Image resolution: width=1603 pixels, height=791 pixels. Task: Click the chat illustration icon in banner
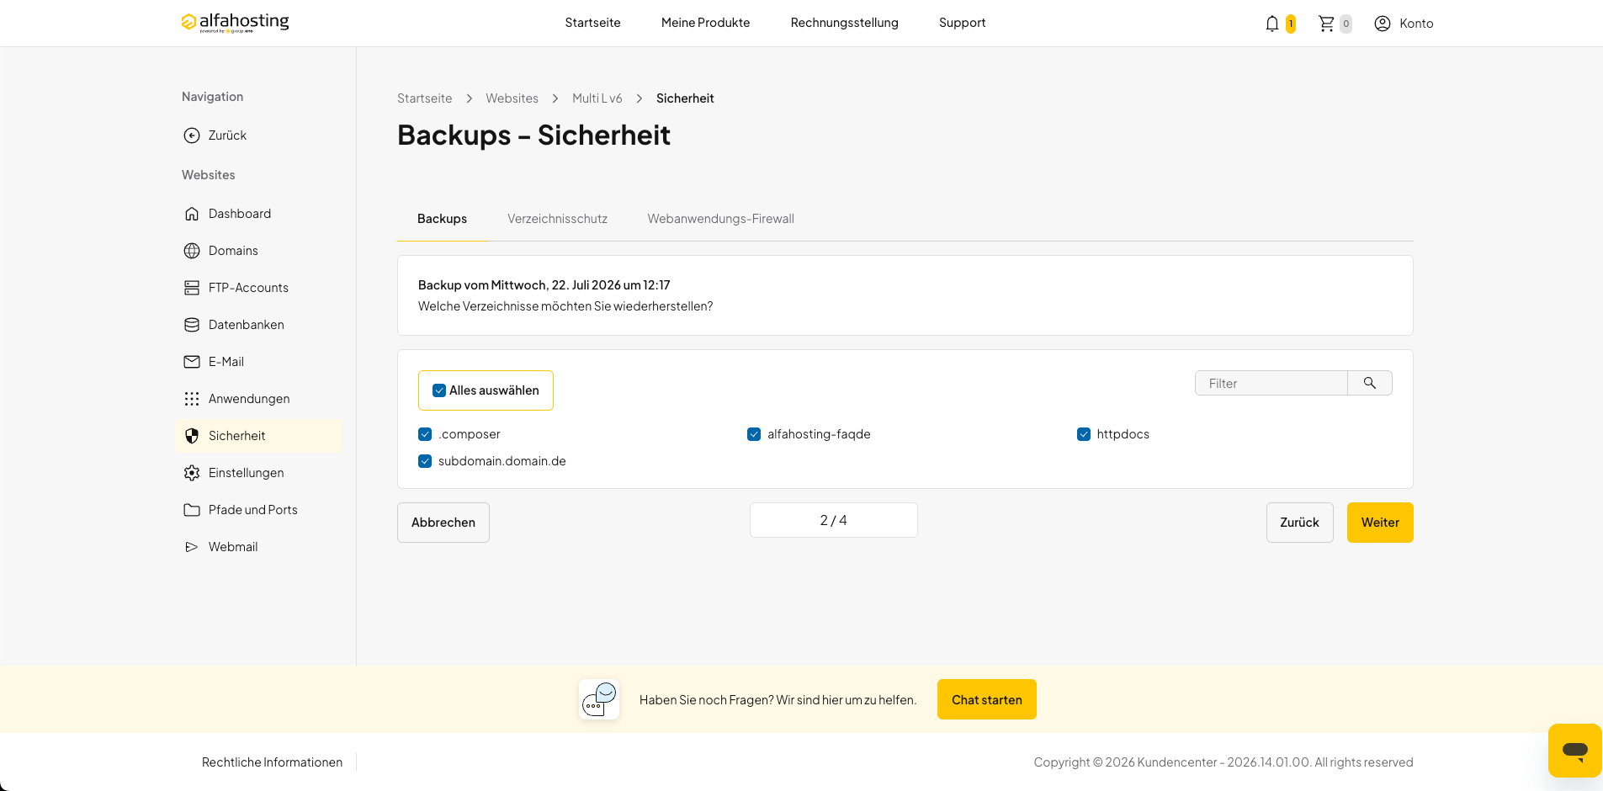[x=599, y=699]
